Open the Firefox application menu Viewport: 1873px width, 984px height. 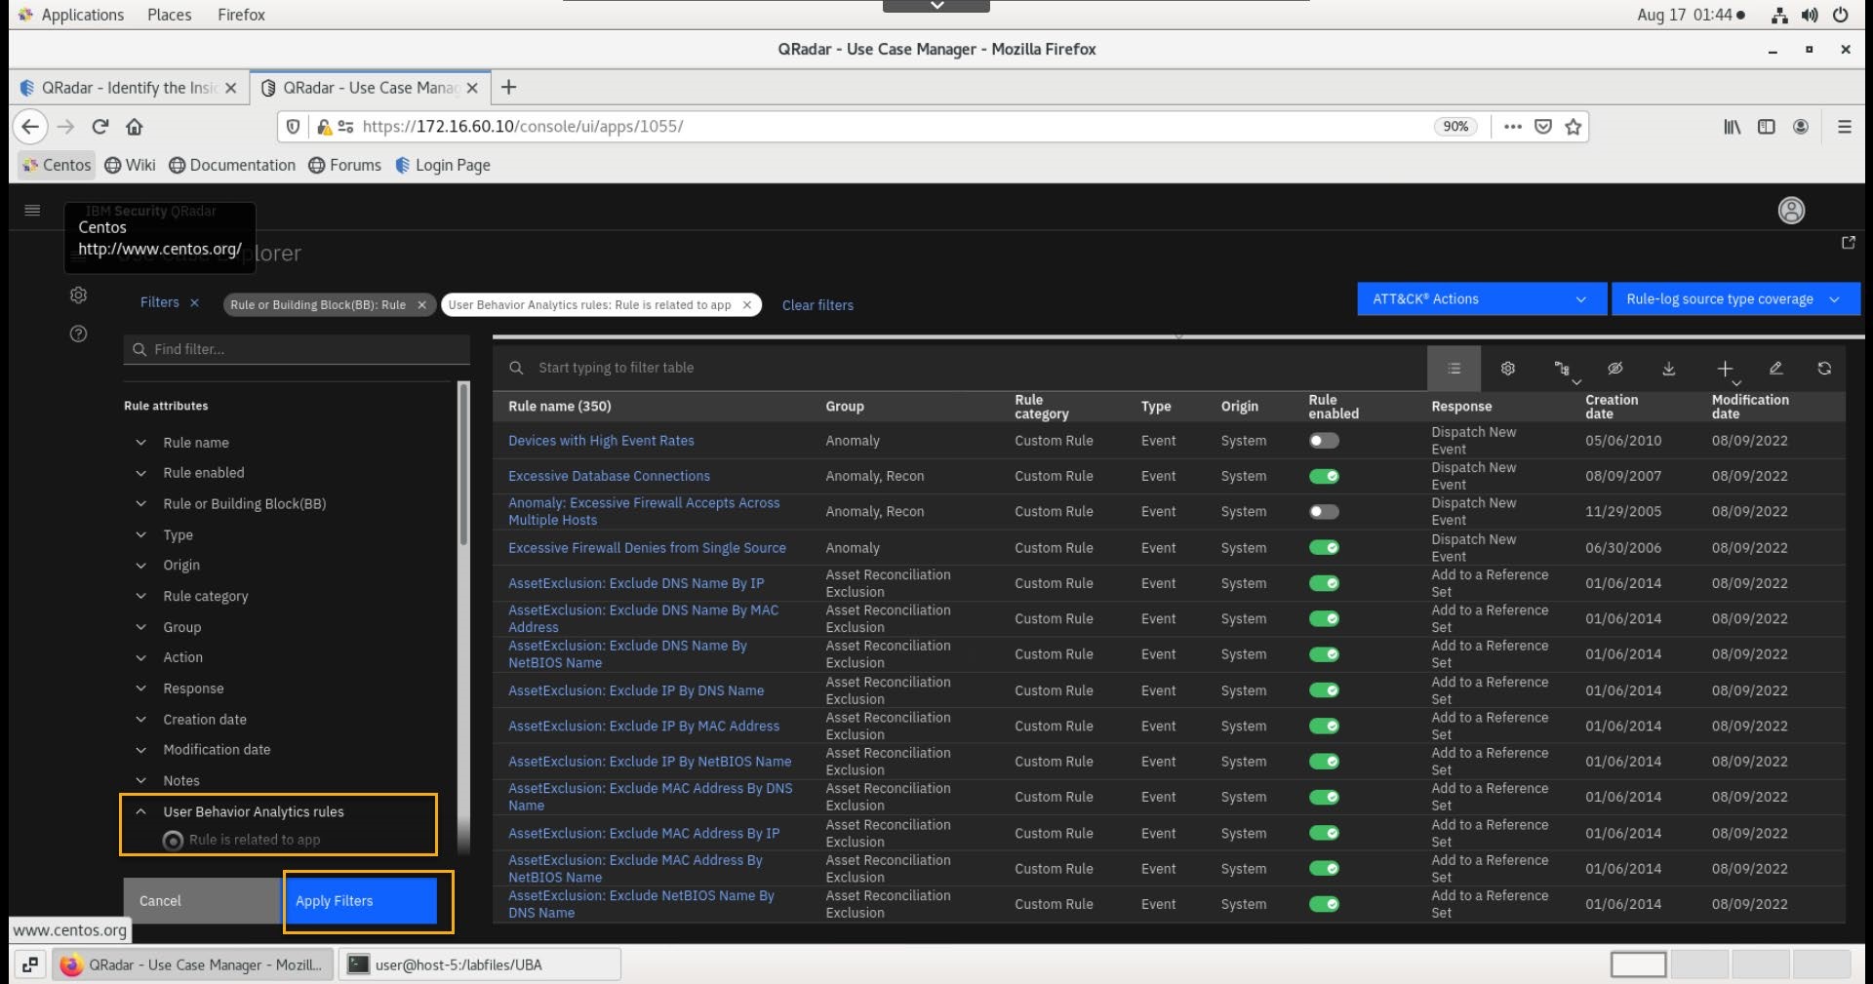tap(1844, 127)
